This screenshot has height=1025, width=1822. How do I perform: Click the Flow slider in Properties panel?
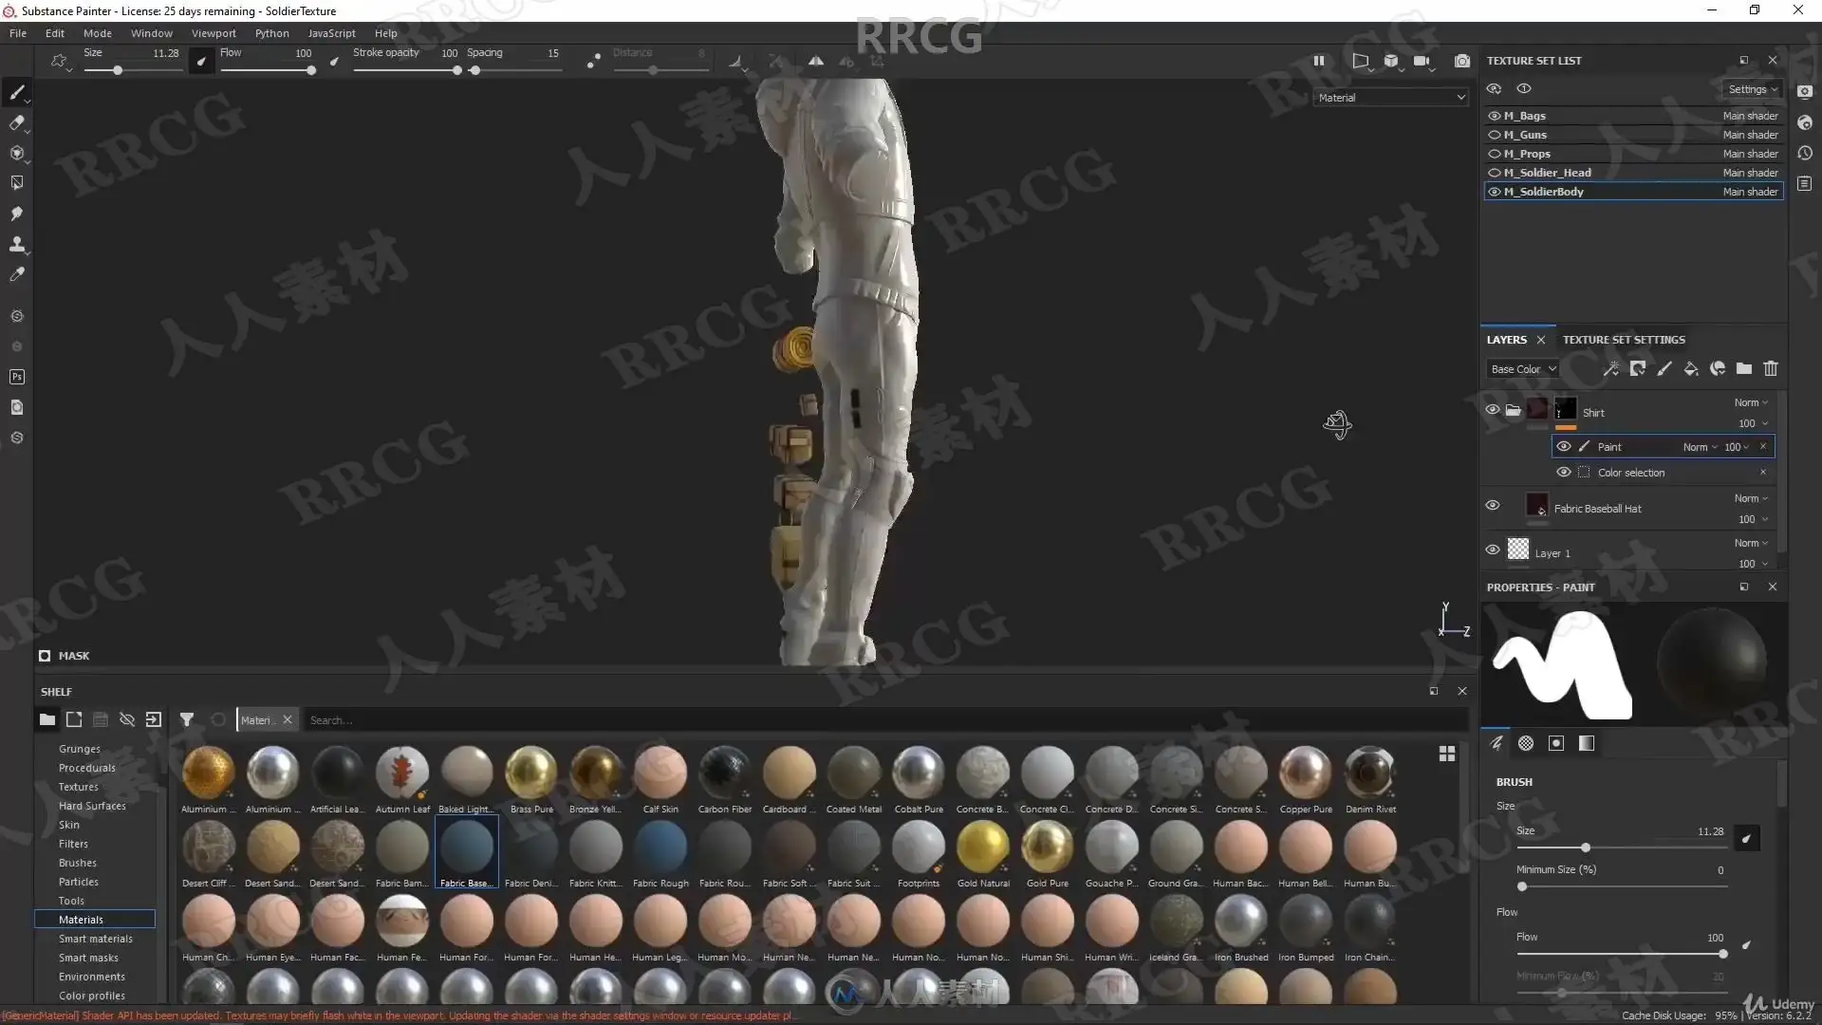1620,954
